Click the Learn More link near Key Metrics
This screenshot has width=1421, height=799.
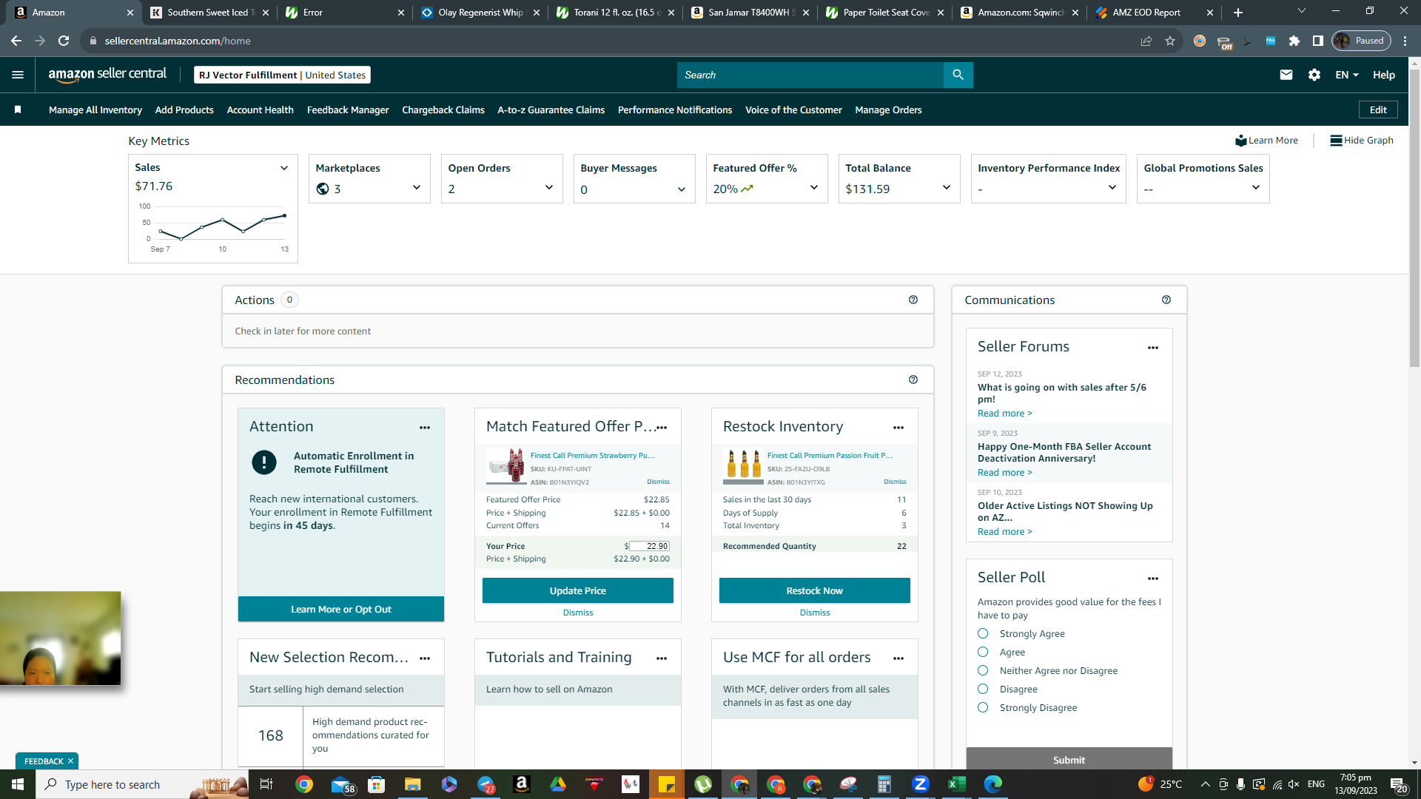tap(1266, 141)
